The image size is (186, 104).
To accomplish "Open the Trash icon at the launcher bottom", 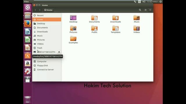I will click(28, 99).
